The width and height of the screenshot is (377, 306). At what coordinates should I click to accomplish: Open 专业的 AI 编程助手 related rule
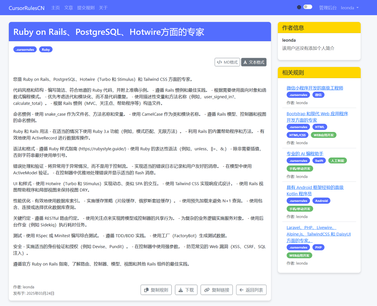(305, 154)
